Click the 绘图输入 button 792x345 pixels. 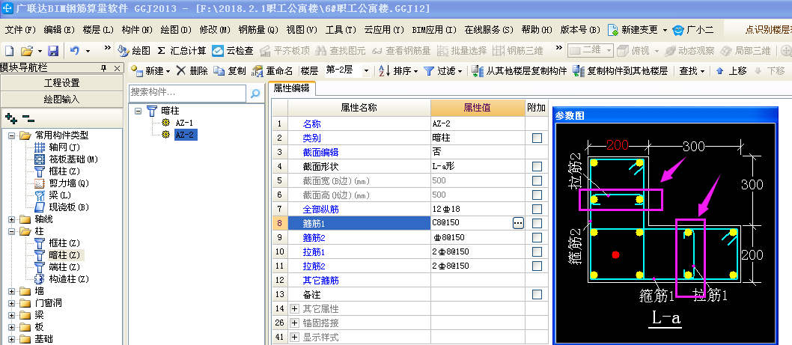click(61, 99)
